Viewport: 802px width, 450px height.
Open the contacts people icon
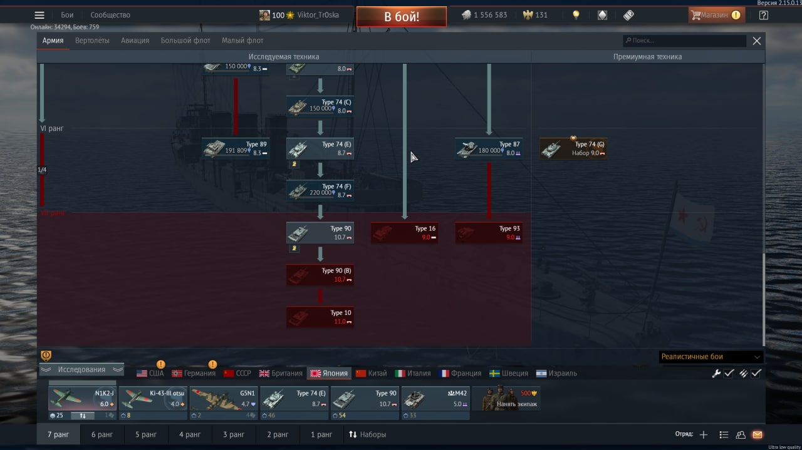741,434
